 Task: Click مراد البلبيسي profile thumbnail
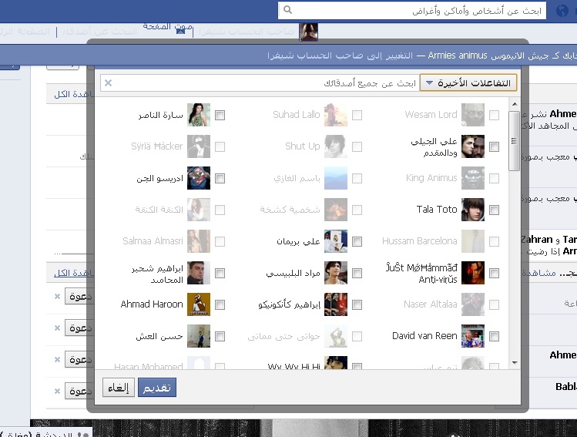[336, 273]
